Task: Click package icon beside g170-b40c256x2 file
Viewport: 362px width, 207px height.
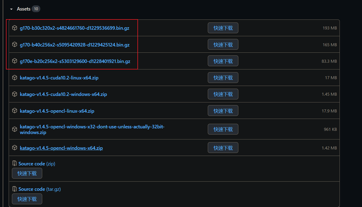Action: click(15, 45)
